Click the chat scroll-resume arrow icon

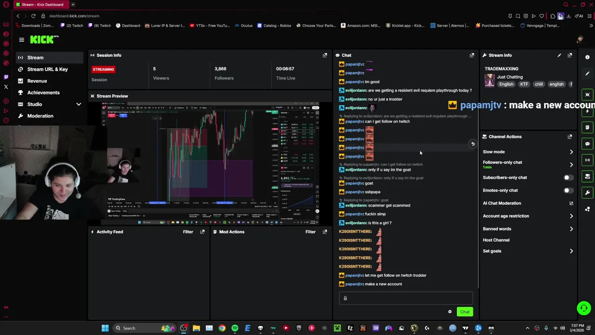tap(473, 144)
